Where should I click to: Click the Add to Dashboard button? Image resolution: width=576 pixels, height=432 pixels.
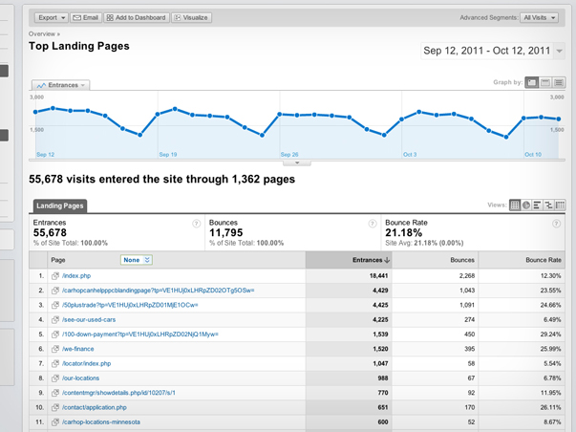coord(136,17)
